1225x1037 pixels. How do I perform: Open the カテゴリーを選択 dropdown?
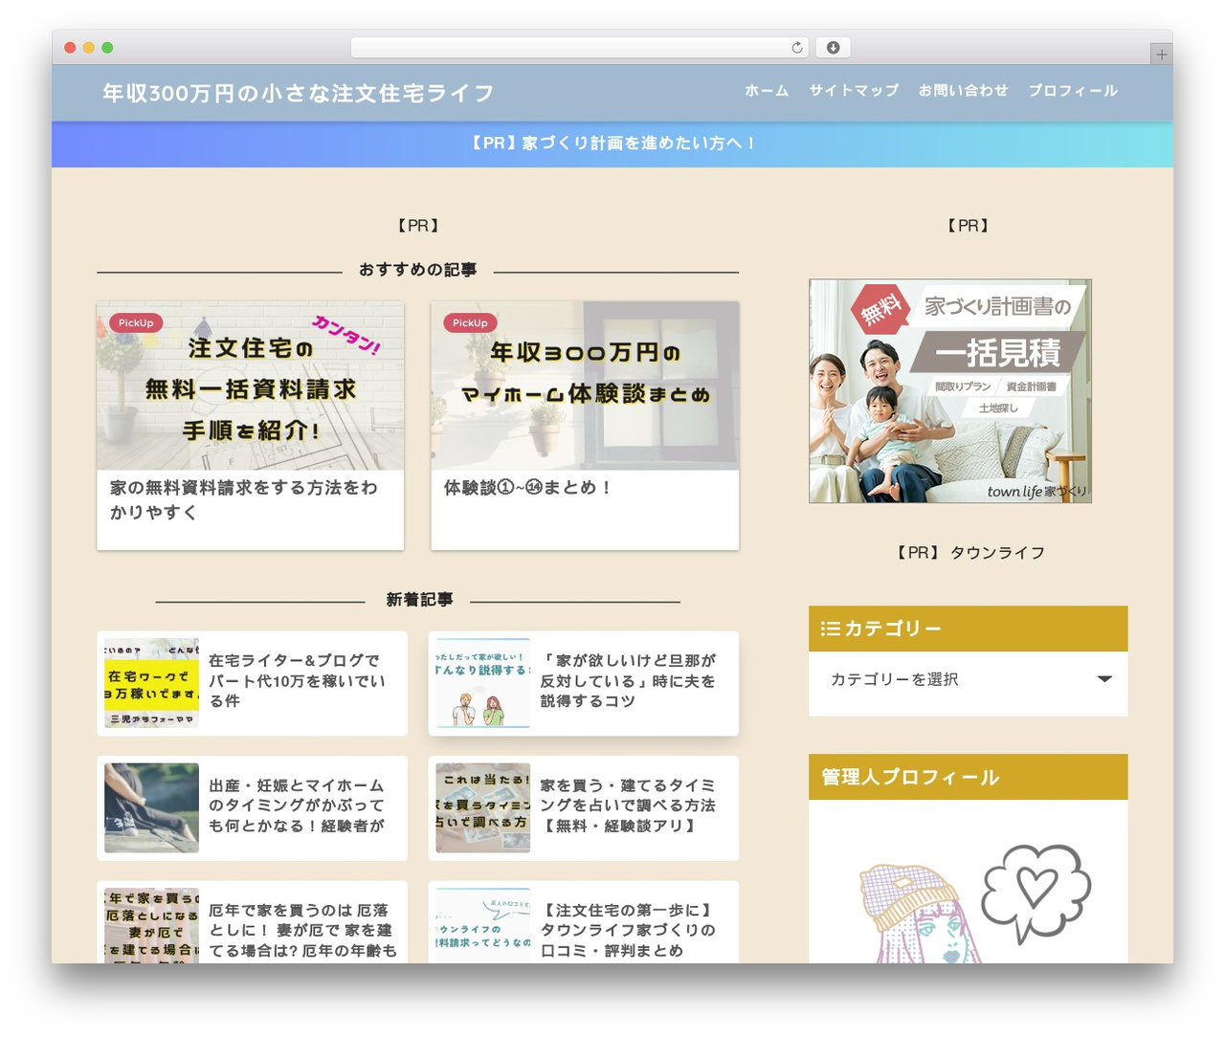[x=969, y=679]
